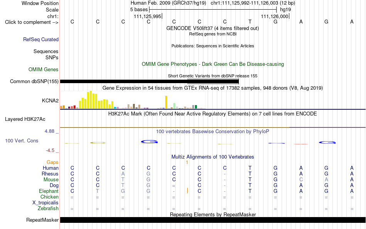Click the orange Gaps row label
The image size is (366, 229).
pos(52,162)
